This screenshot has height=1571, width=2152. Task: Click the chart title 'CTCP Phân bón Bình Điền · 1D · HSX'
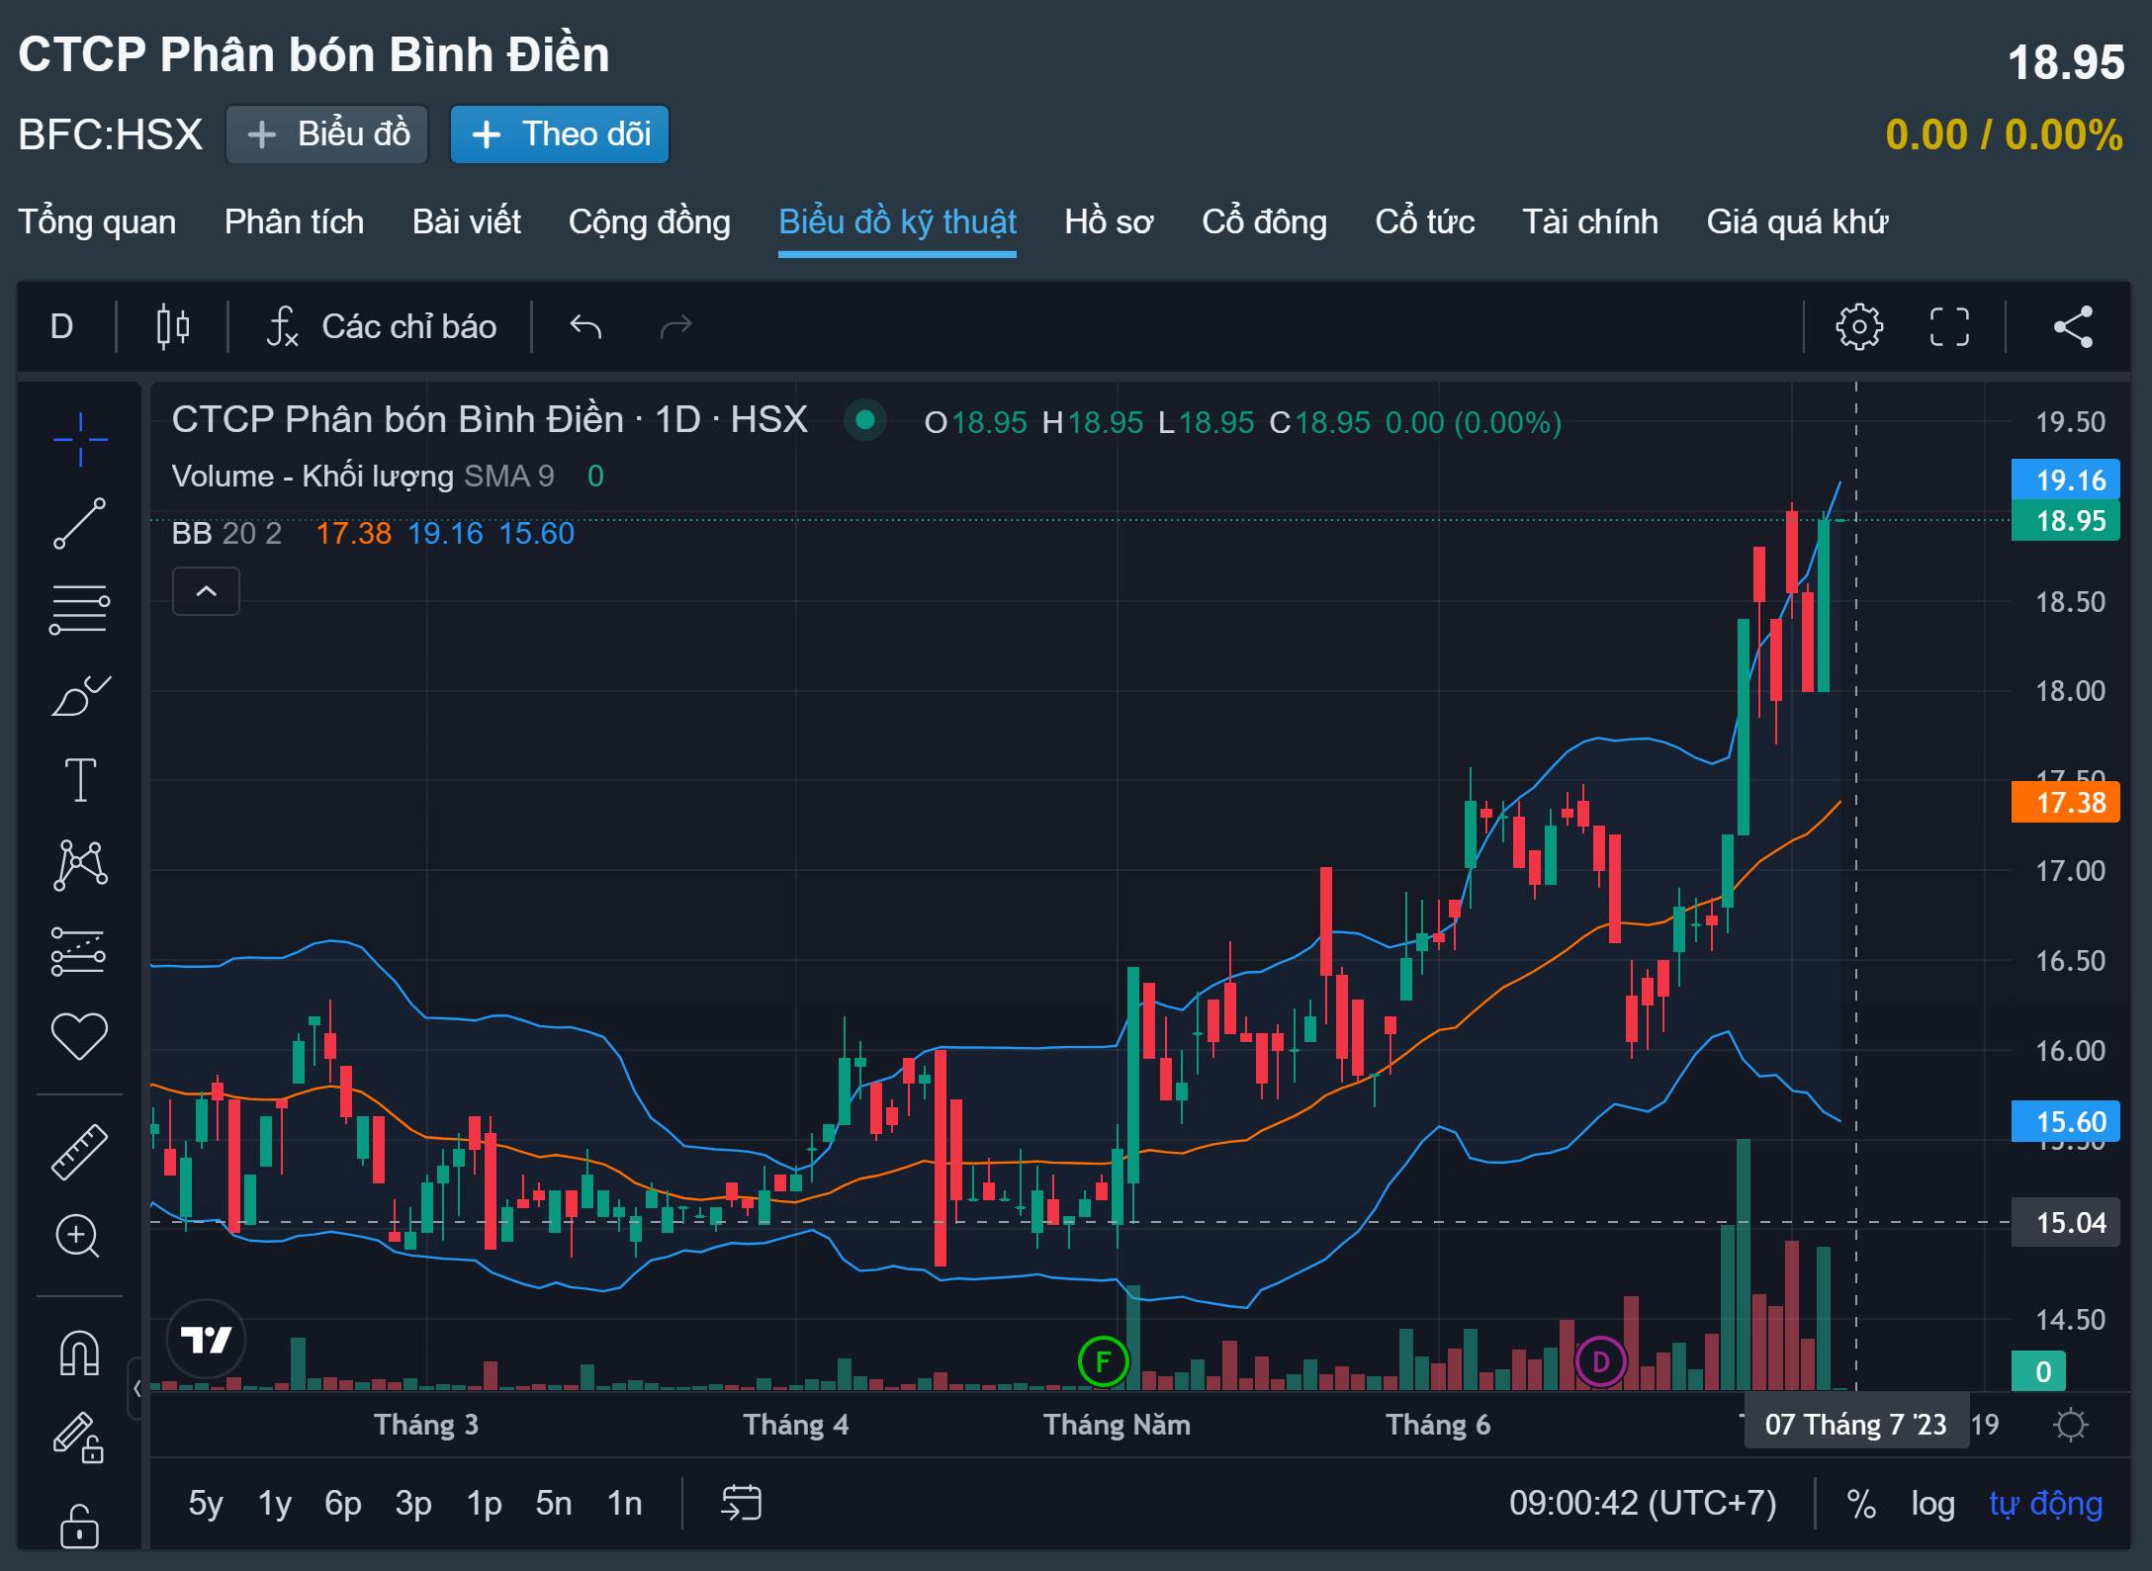click(x=490, y=420)
